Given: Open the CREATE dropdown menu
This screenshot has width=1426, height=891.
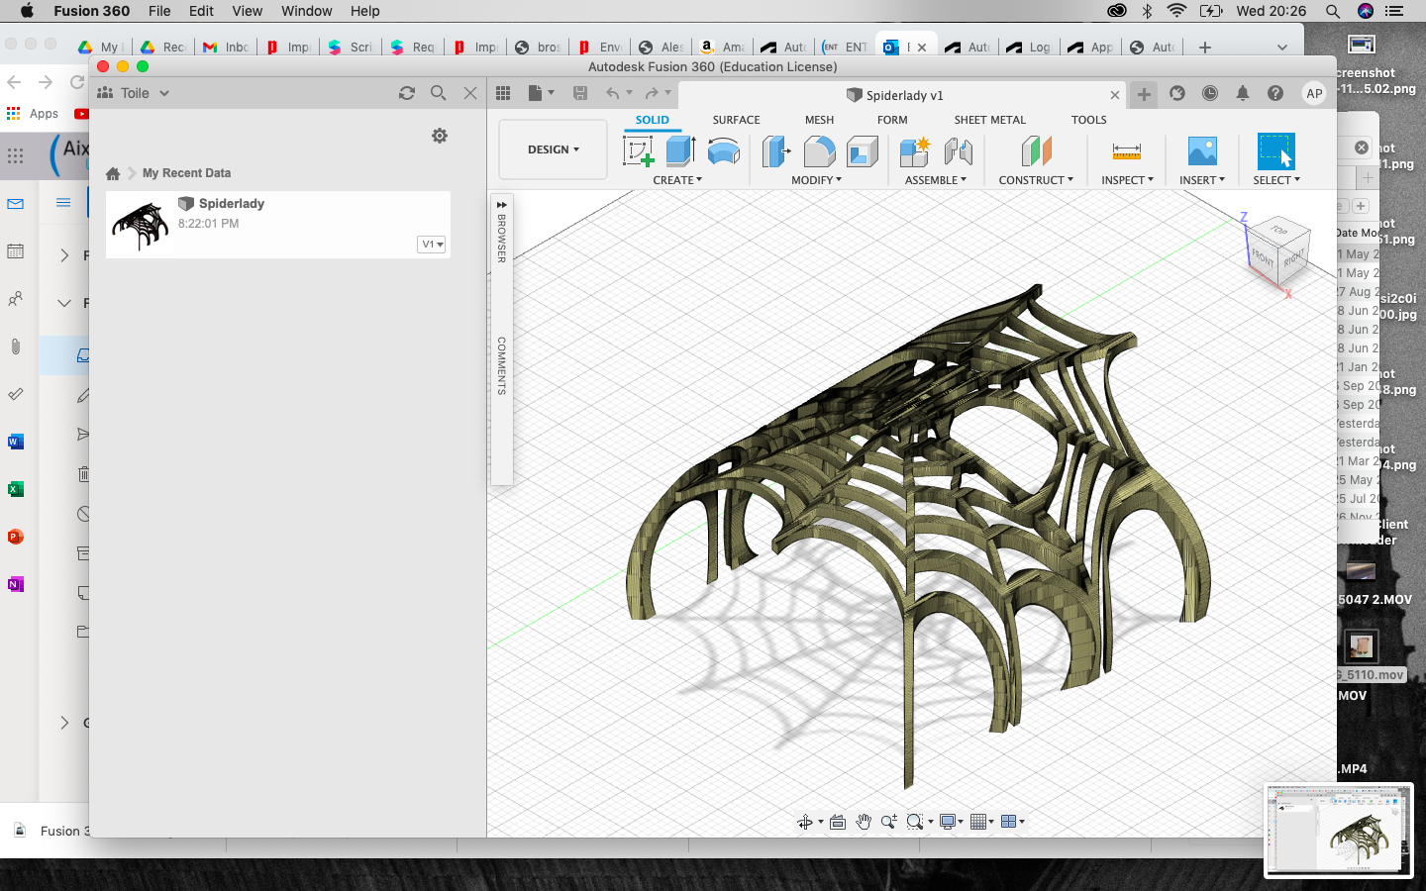Looking at the screenshot, I should point(677,180).
